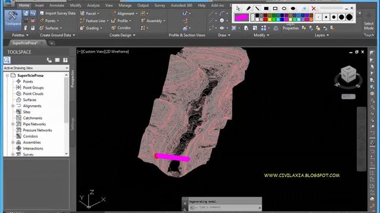Click the red X clear-drawing icon
This screenshot has height=213, width=380.
coord(313,8)
